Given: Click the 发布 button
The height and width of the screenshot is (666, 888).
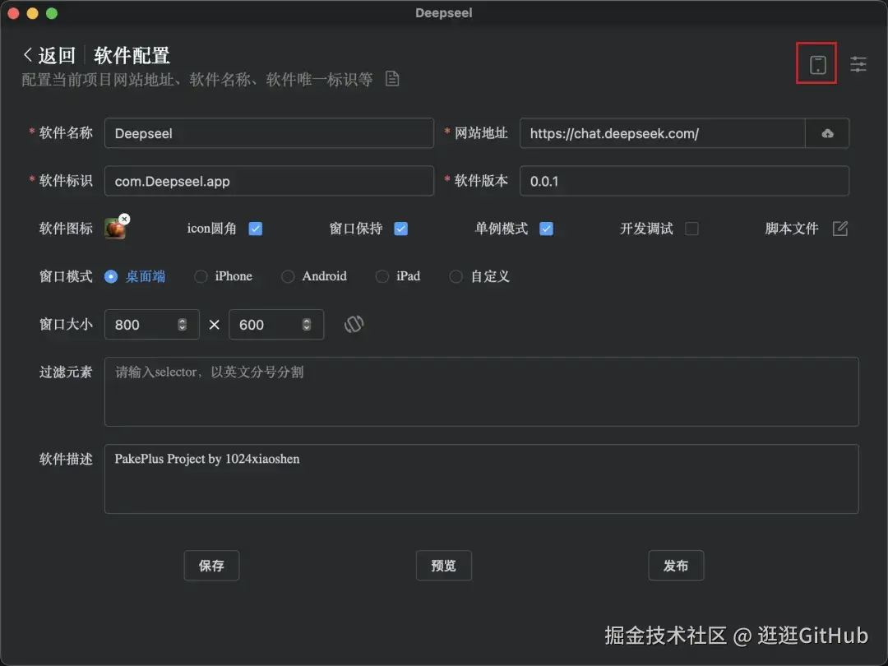Looking at the screenshot, I should [676, 565].
